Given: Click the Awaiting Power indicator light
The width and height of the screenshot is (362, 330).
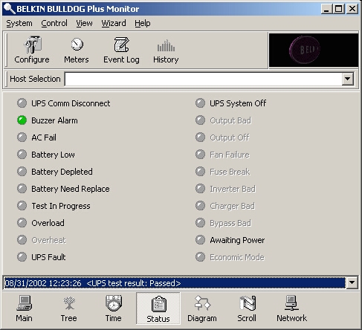Looking at the screenshot, I should [x=200, y=240].
